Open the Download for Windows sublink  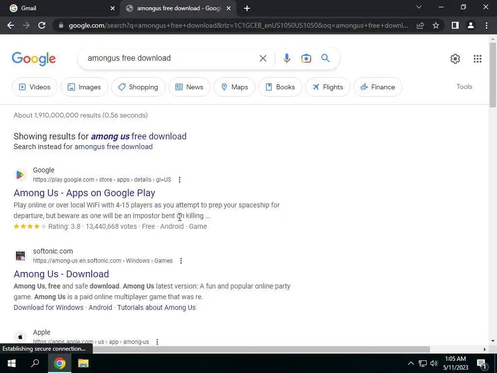49,307
